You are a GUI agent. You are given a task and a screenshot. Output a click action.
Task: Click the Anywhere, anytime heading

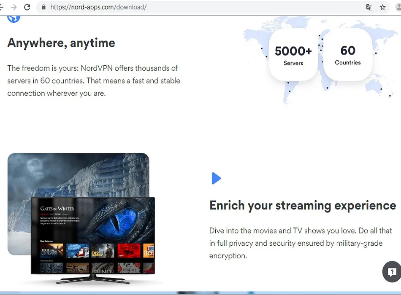(61, 43)
